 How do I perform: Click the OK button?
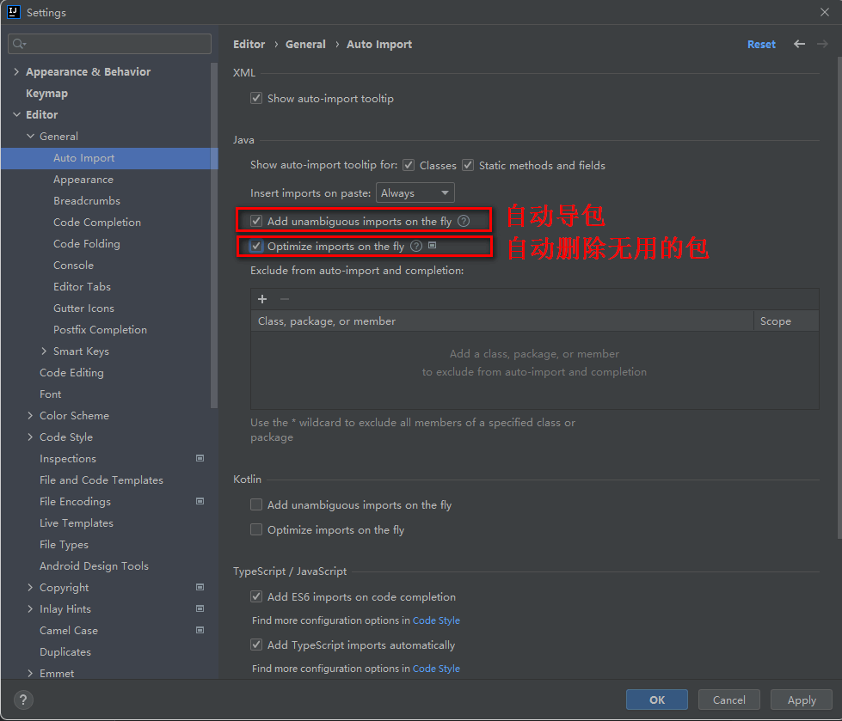click(x=657, y=700)
